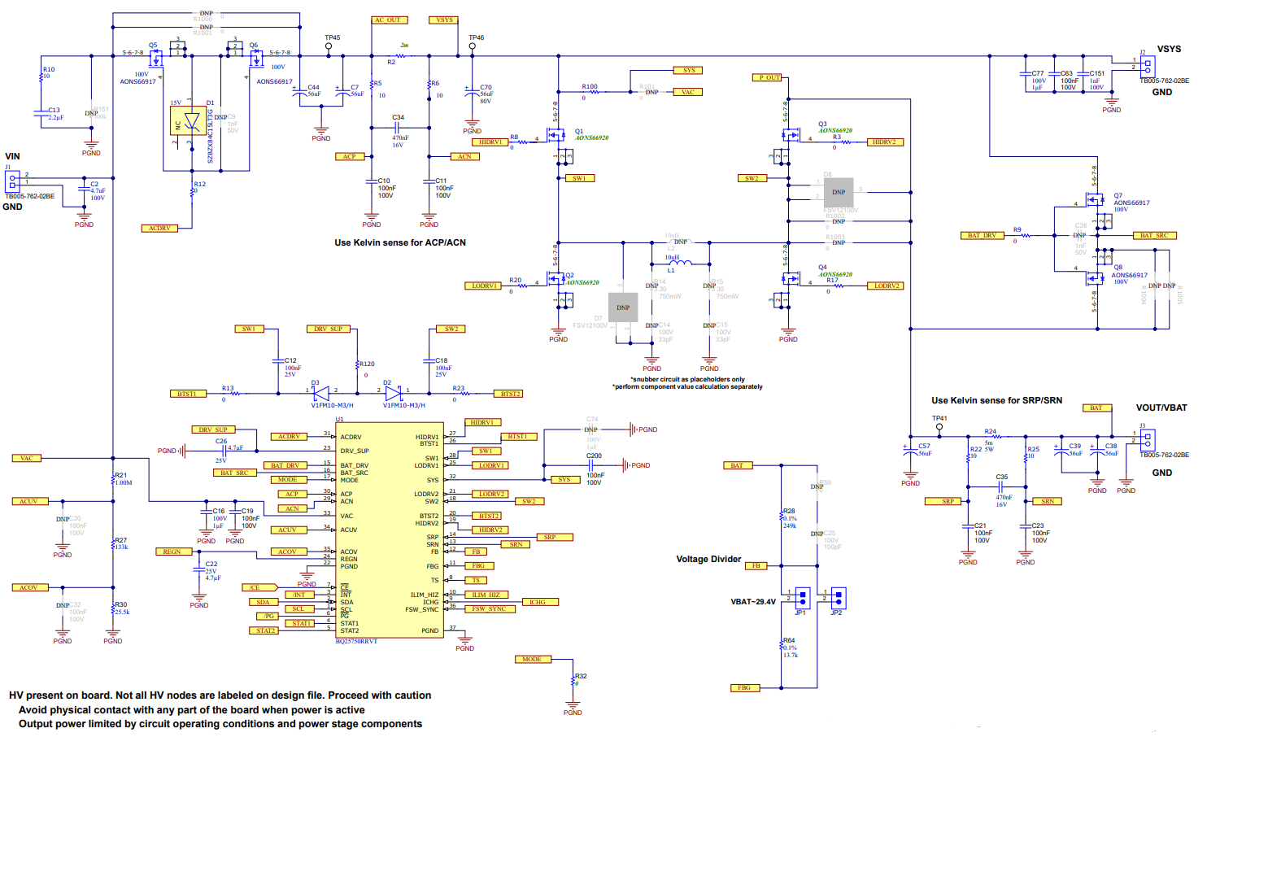Click the AC_OUT net label
Screen dimensions: 1268x872
coord(390,20)
